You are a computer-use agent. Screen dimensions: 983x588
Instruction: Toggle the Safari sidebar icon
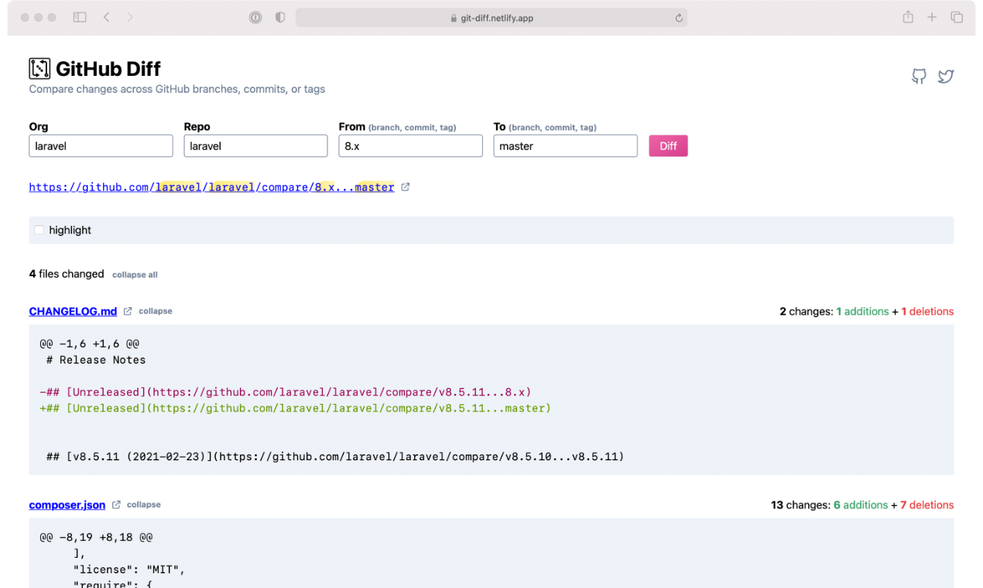[80, 16]
